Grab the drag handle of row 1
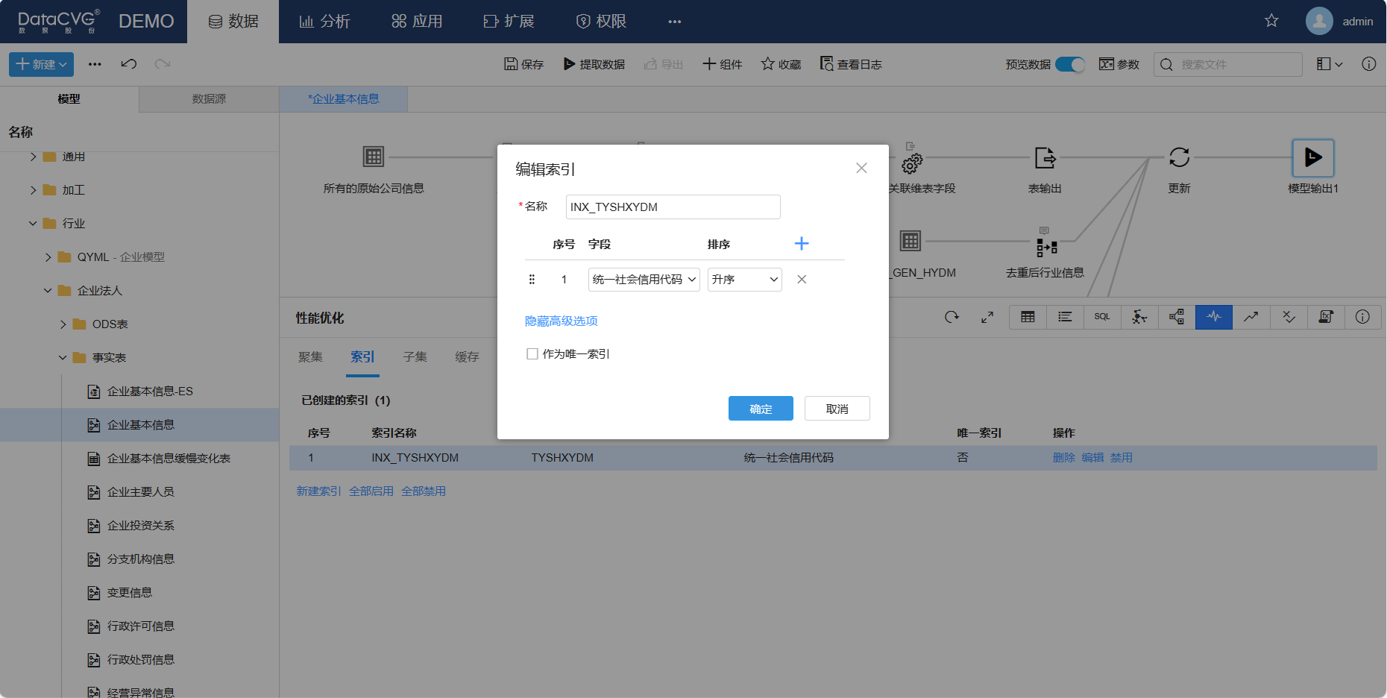 click(532, 280)
